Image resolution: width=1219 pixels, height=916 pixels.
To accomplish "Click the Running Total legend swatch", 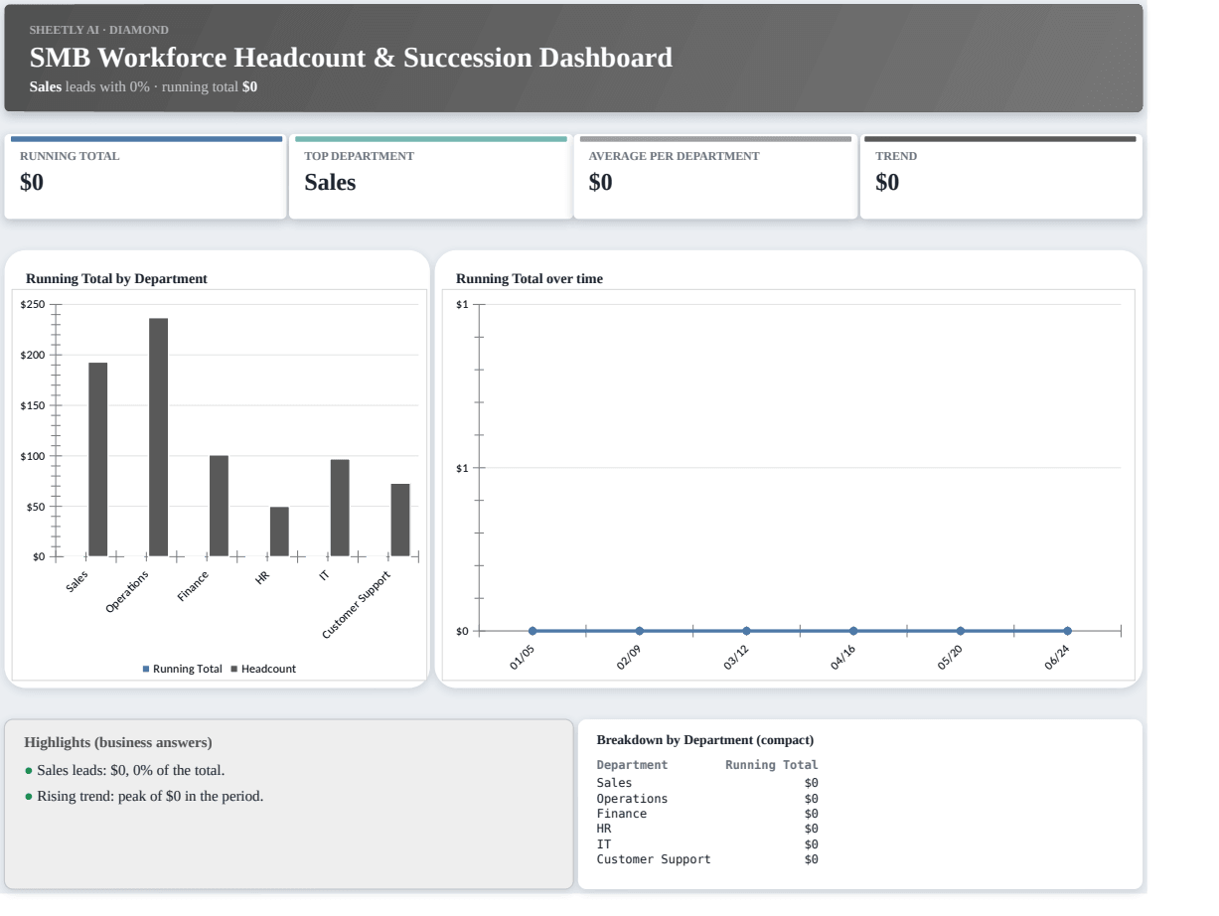I will click(x=146, y=669).
